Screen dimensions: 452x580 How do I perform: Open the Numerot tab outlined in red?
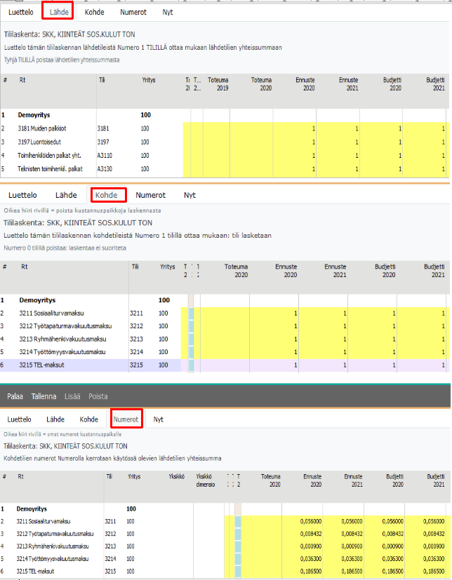pyautogui.click(x=126, y=419)
